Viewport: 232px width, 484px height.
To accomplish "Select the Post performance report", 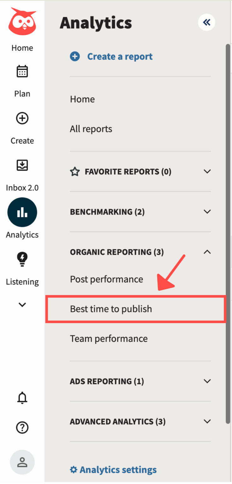I will pos(106,279).
